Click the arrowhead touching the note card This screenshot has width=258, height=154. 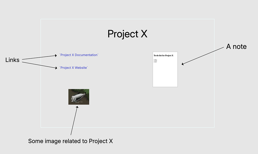click(x=182, y=64)
